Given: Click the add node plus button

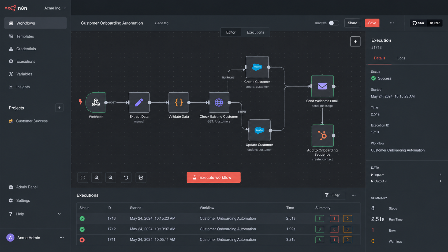Looking at the screenshot, I should pyautogui.click(x=355, y=42).
